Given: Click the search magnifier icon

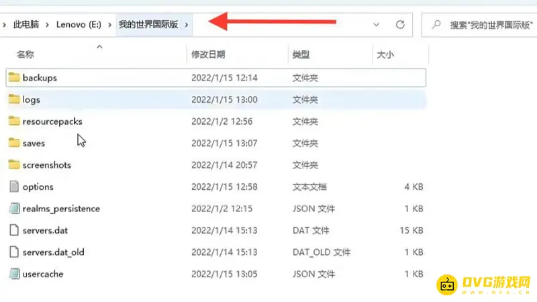Looking at the screenshot, I should pos(436,25).
